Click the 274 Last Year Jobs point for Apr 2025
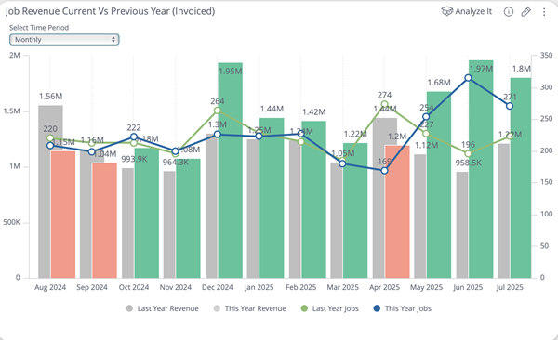The height and width of the screenshot is (340, 558). click(x=384, y=105)
